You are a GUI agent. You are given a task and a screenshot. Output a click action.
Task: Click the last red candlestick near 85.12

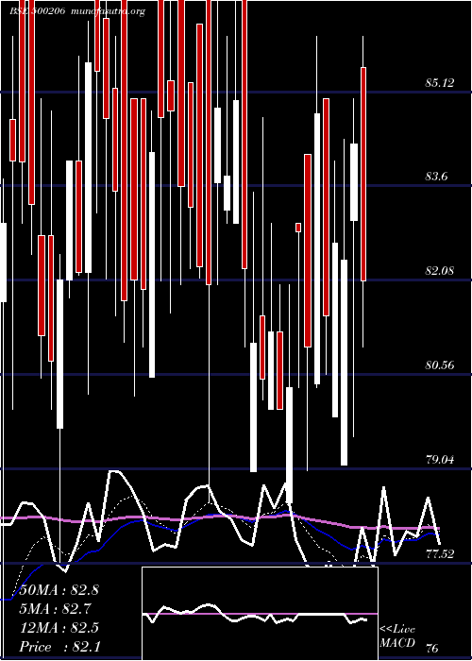(x=363, y=174)
